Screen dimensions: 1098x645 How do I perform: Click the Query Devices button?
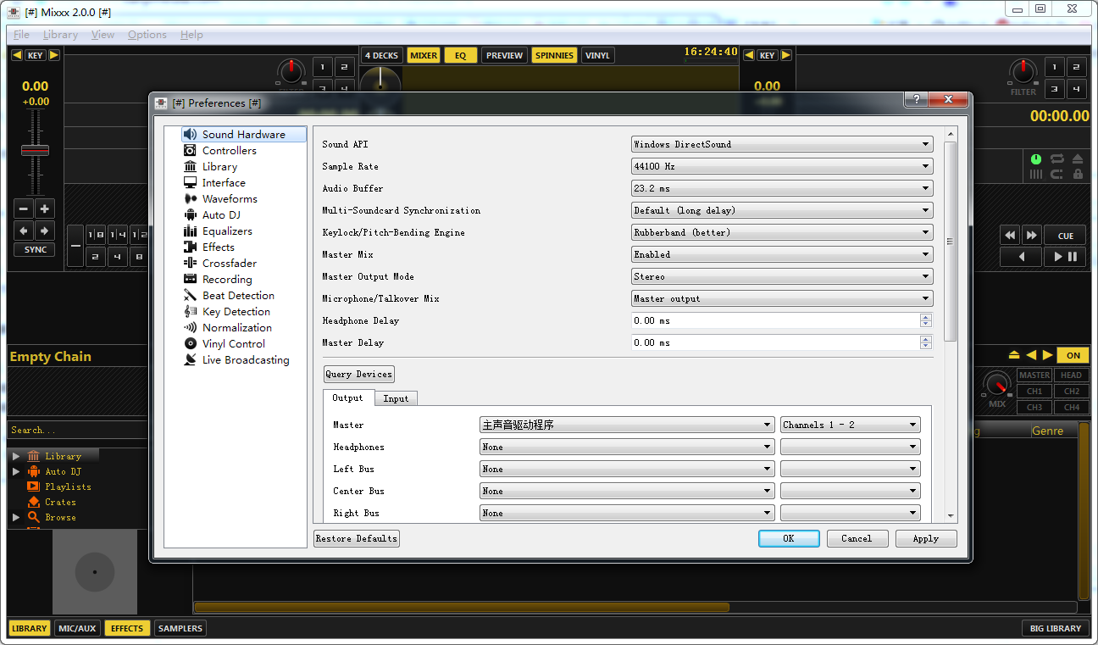[359, 375]
